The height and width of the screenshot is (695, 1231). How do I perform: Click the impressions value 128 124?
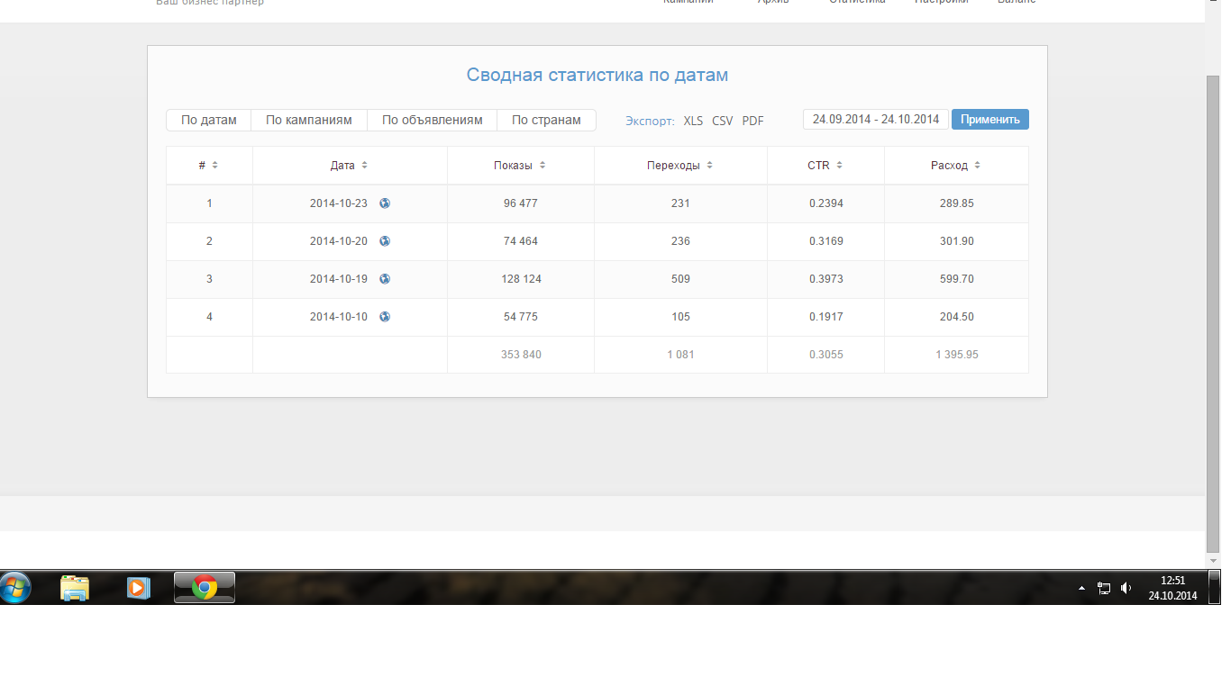pos(521,279)
